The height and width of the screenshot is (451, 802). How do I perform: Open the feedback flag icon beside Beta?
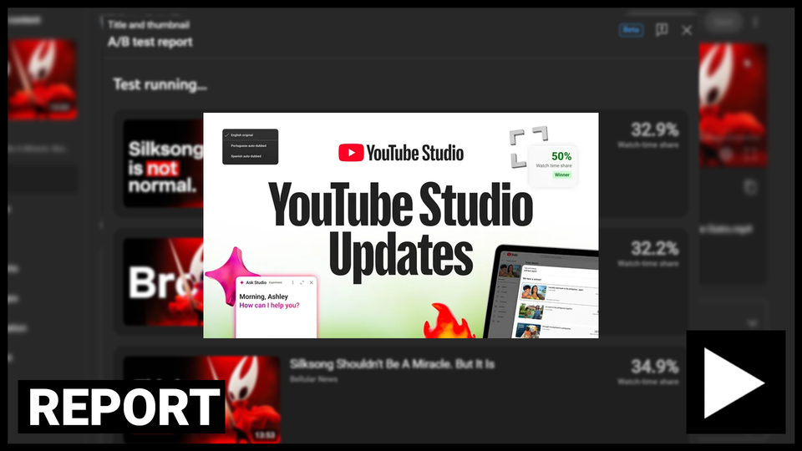(662, 30)
